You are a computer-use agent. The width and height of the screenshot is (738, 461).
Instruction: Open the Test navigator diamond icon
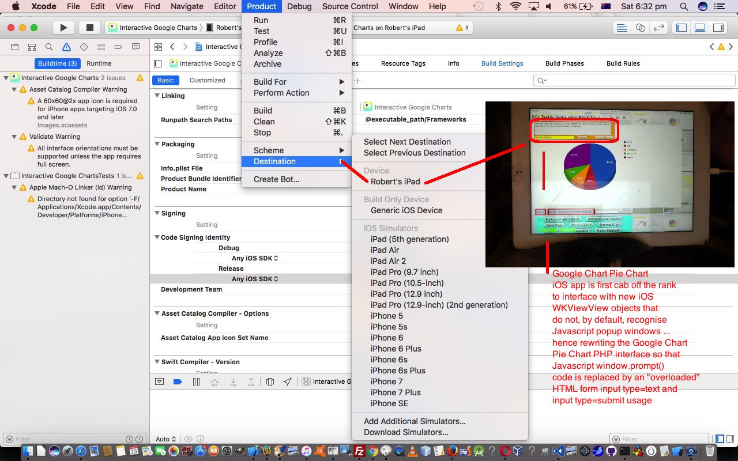[x=84, y=47]
